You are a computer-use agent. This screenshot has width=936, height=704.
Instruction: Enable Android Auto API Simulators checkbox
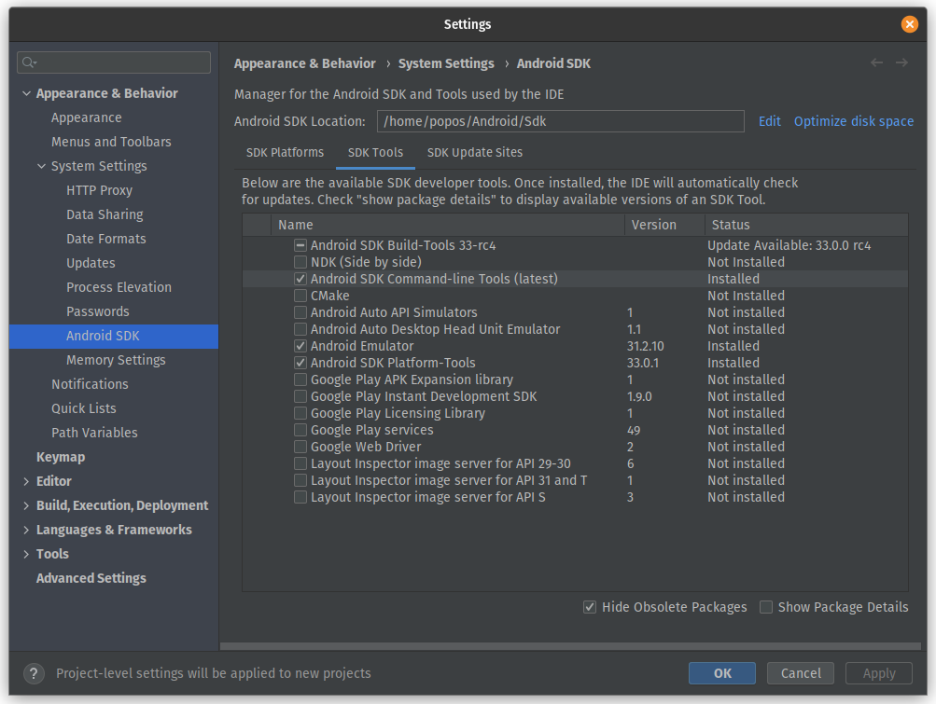point(300,312)
